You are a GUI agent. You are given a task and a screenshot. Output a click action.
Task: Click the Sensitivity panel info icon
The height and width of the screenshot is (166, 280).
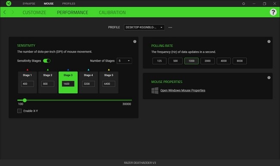click(135, 42)
